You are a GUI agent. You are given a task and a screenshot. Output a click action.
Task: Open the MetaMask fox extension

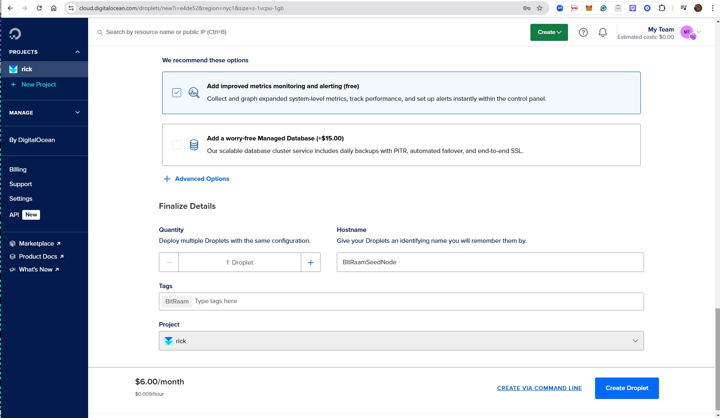(589, 8)
